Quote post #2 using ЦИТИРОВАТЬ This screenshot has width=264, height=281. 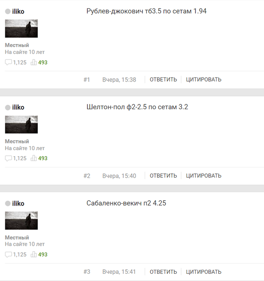204,176
